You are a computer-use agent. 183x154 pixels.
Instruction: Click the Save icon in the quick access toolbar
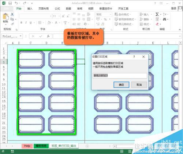coord(10,3)
